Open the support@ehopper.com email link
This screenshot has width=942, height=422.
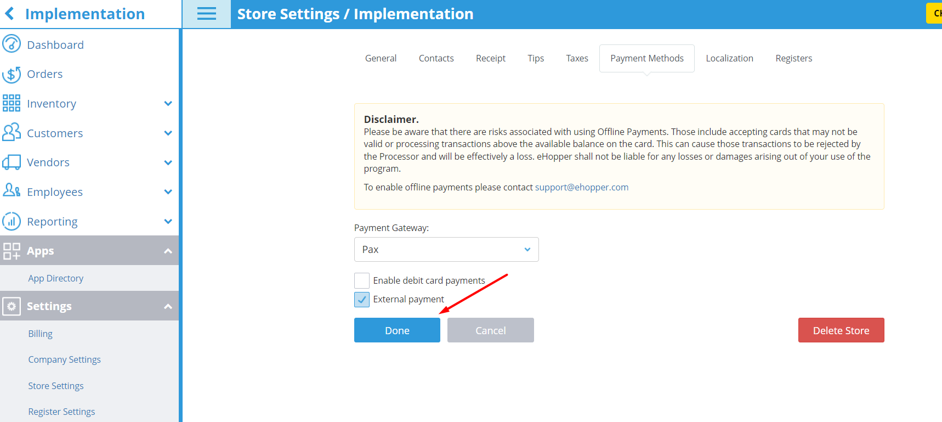pyautogui.click(x=582, y=187)
